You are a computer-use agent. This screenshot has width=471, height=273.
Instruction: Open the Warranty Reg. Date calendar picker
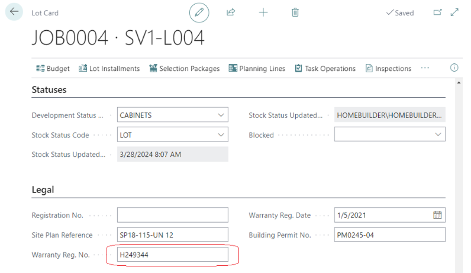click(x=437, y=215)
